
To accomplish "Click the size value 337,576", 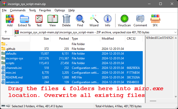I will 44,58.
